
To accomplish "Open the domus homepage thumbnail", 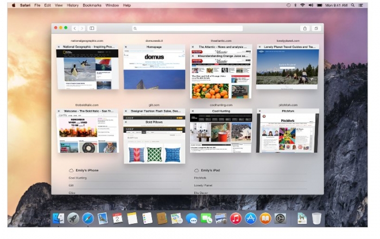I will 154,69.
